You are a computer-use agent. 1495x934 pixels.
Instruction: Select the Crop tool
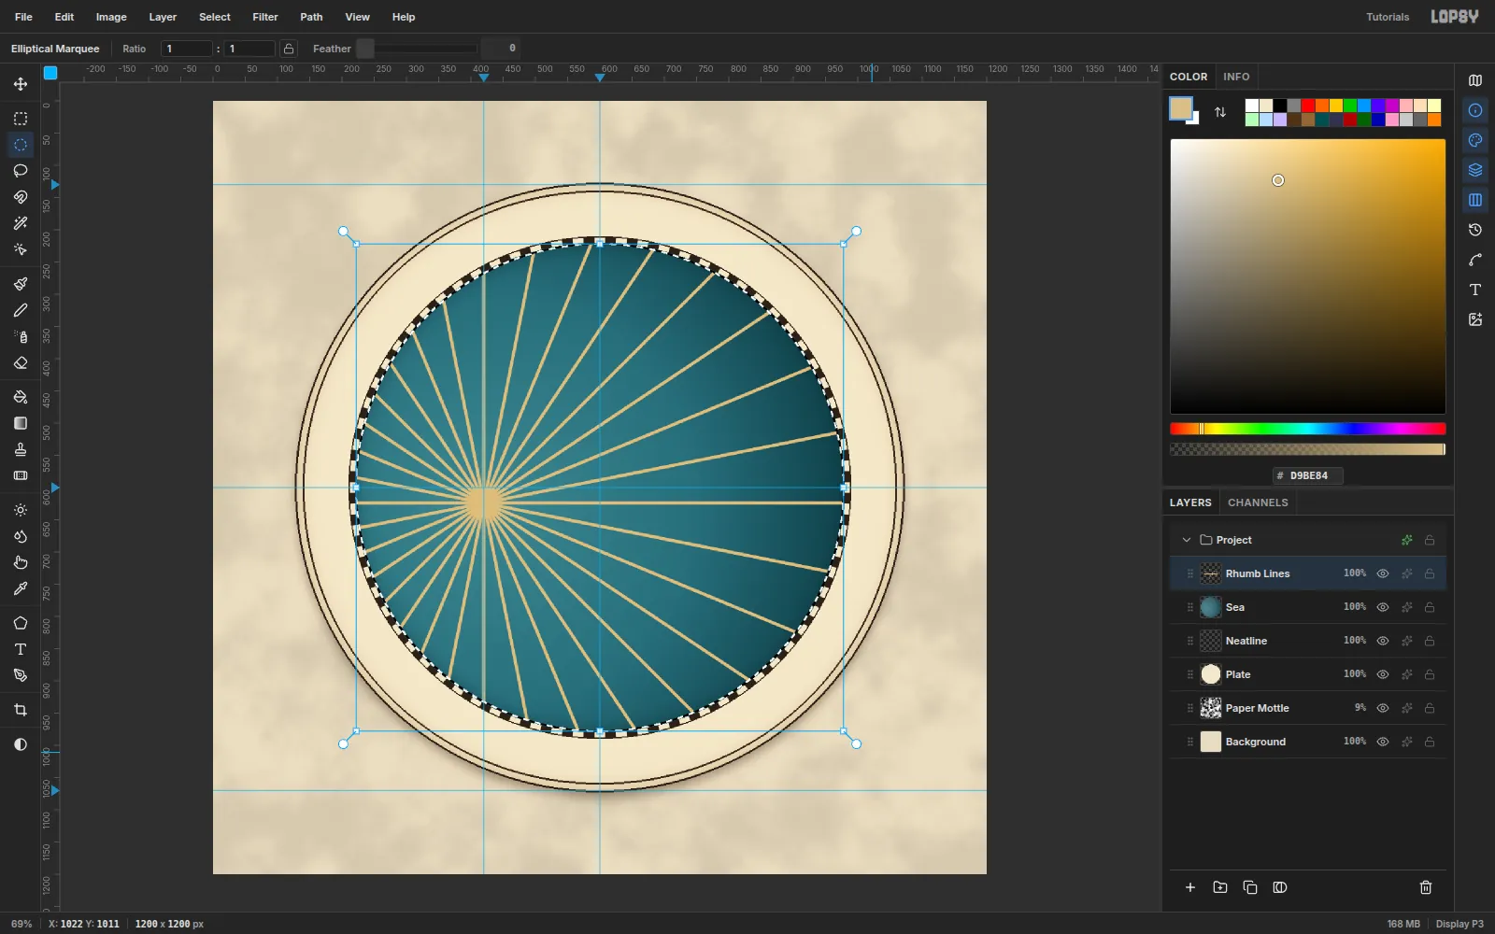(21, 710)
